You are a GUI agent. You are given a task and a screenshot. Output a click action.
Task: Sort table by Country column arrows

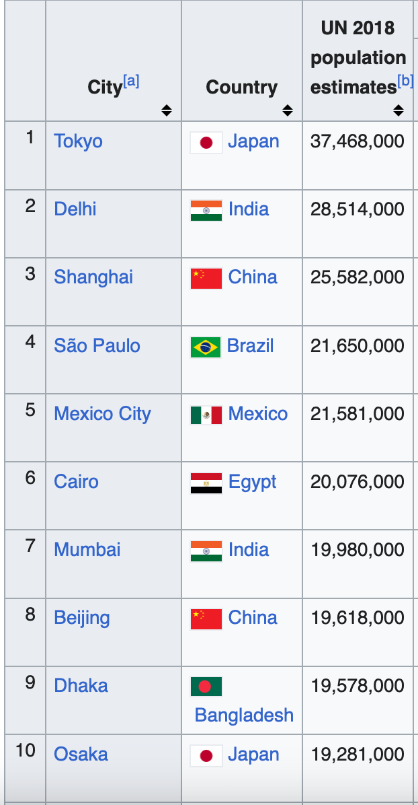[x=287, y=110]
